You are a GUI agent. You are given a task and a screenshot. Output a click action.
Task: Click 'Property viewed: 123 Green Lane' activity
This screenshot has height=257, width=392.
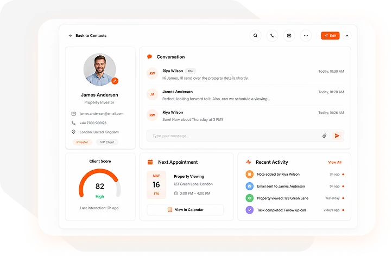283,198
